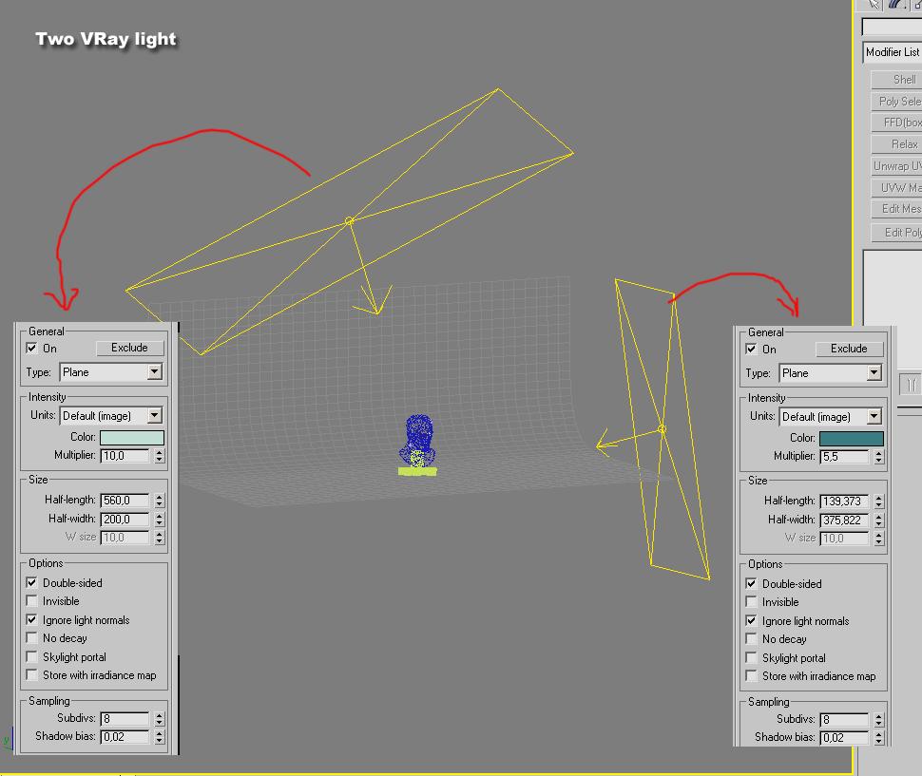Open Units dropdown in the Multiplier 5,5 panel
The height and width of the screenshot is (776, 922).
[x=830, y=416]
